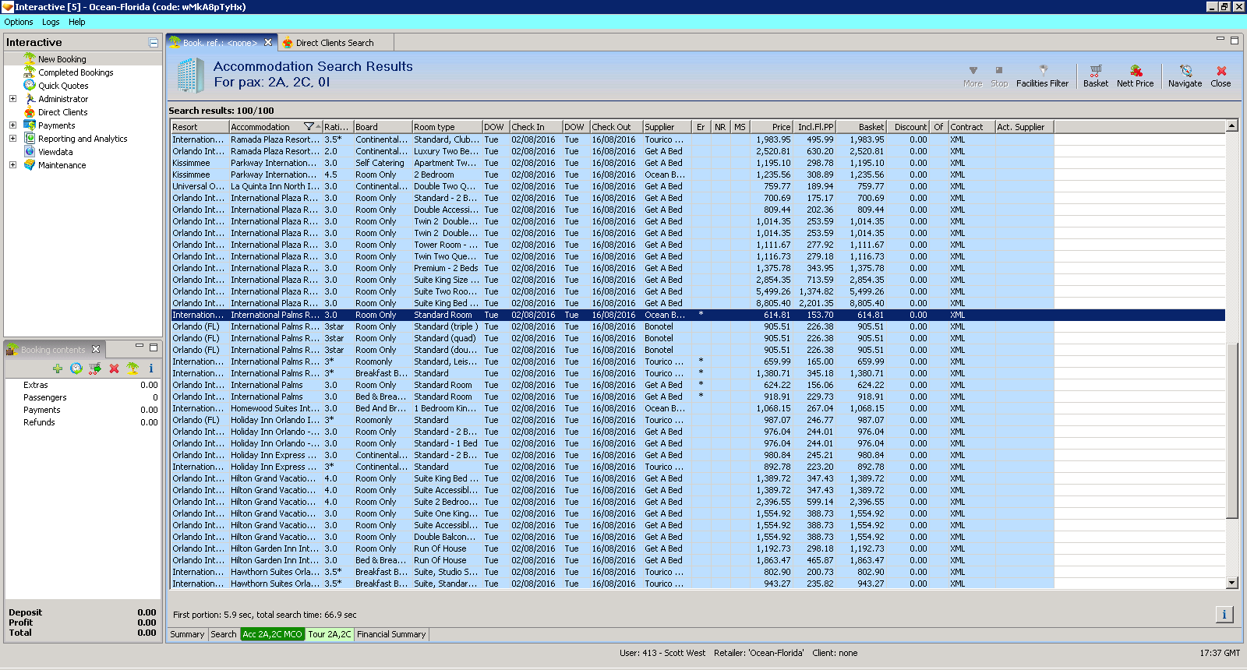Select the Homewood Suites result row
The image size is (1247, 670).
698,408
